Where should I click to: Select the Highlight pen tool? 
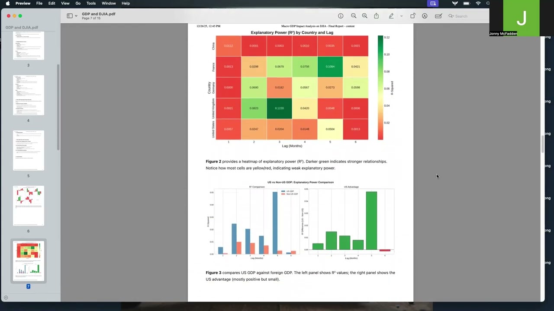point(391,16)
